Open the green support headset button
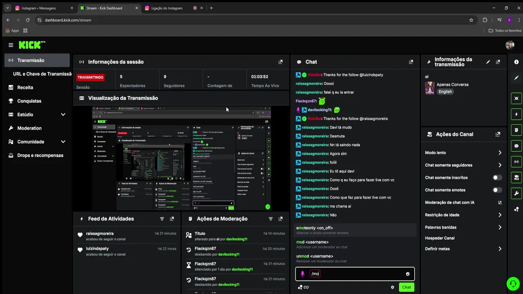Image resolution: width=523 pixels, height=294 pixels. 512,283
